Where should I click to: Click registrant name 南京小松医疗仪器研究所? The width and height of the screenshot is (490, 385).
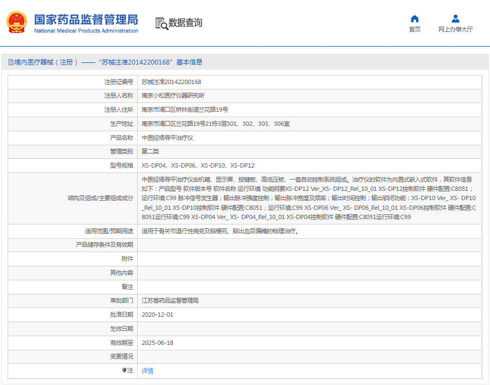(x=173, y=95)
